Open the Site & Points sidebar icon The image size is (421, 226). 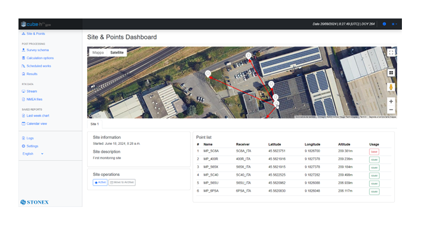(23, 34)
